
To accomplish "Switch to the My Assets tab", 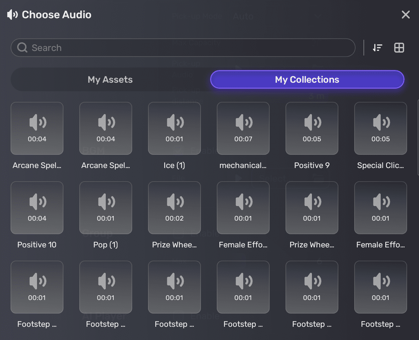I will tap(110, 79).
